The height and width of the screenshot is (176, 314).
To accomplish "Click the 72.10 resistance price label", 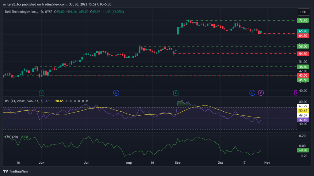I will 303,21.
